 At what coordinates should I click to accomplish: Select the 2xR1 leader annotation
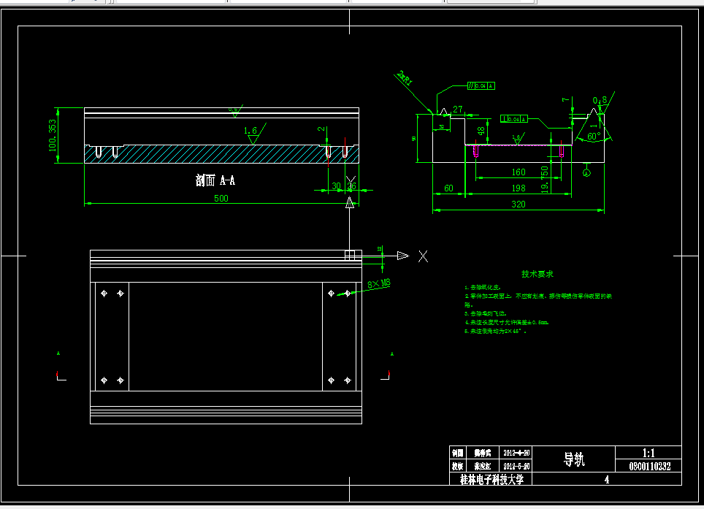(405, 77)
